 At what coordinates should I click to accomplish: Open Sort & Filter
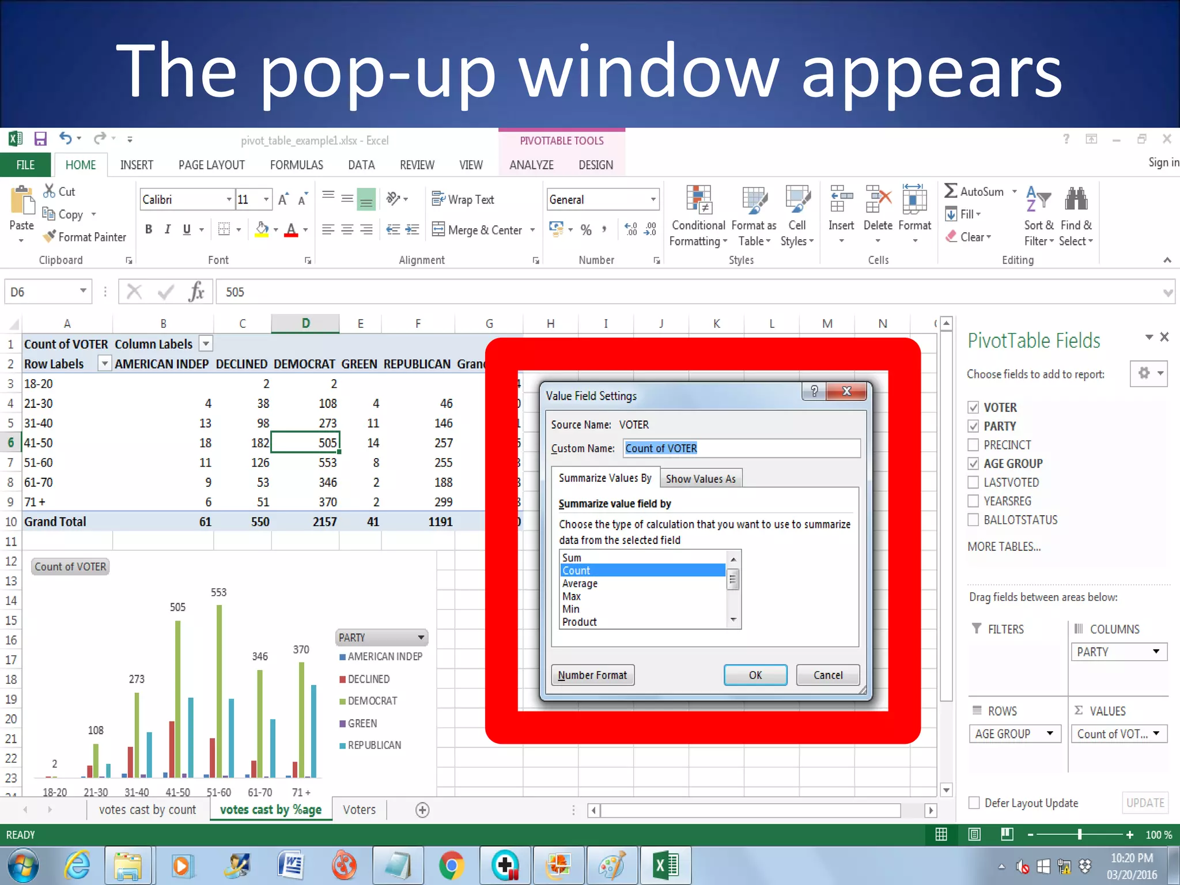(1039, 216)
